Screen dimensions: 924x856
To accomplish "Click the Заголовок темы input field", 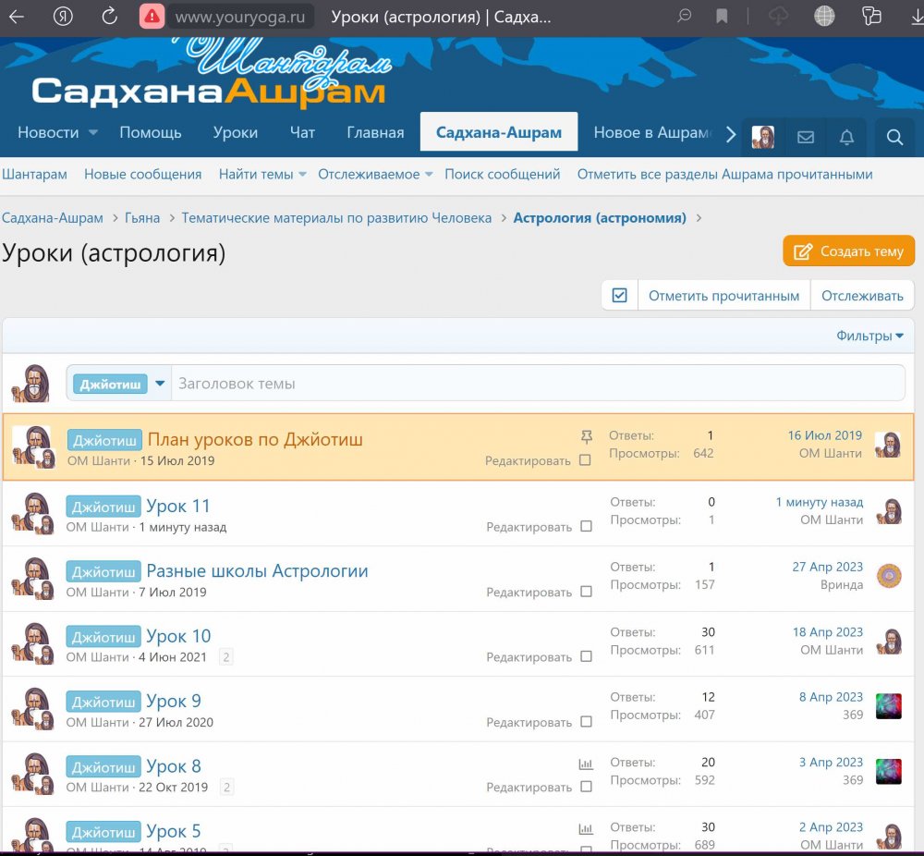I will click(x=536, y=384).
